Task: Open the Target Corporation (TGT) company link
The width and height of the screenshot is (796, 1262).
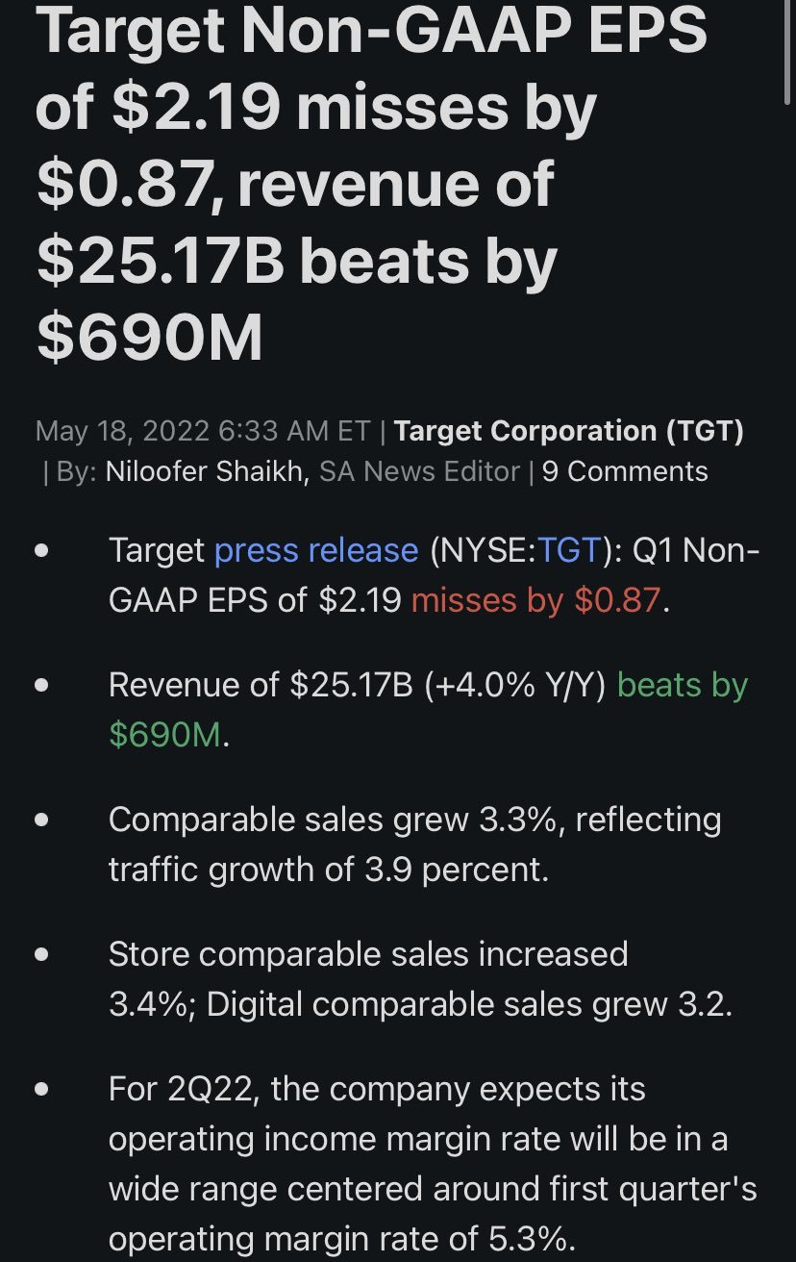Action: point(569,431)
